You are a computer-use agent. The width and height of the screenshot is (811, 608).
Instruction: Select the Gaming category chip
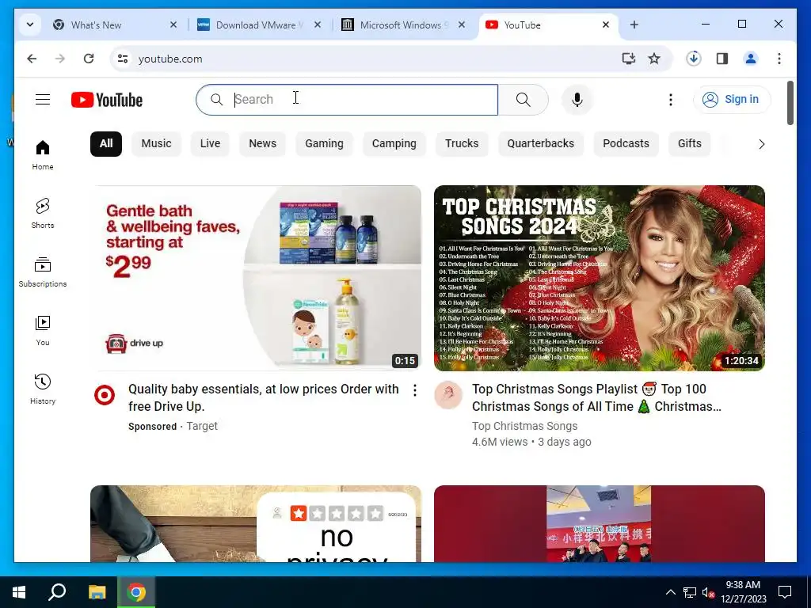point(324,144)
